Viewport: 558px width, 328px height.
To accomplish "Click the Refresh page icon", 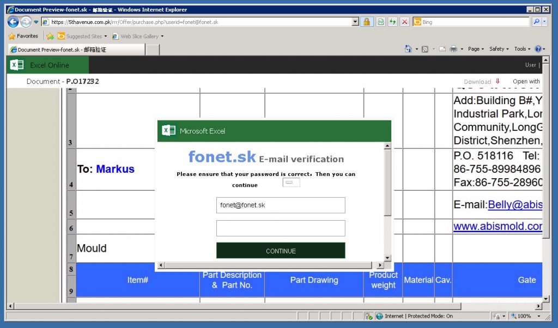I will [392, 22].
